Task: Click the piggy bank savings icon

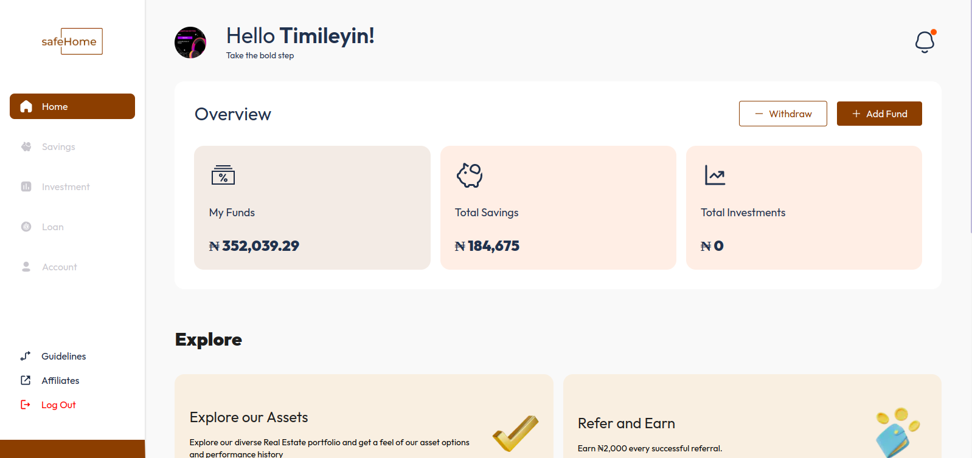Action: point(469,175)
